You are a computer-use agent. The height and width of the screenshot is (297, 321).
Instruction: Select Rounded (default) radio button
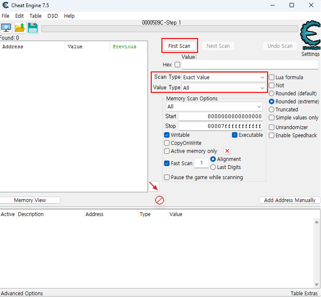pyautogui.click(x=271, y=93)
